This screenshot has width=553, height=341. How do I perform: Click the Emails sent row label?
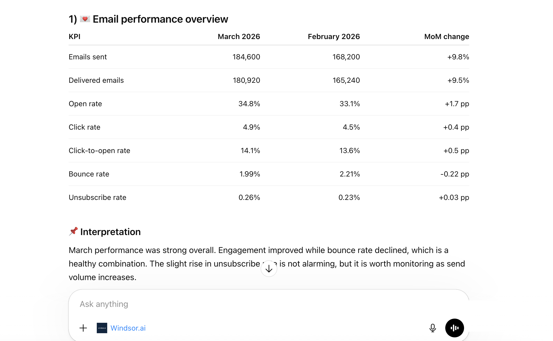[88, 57]
